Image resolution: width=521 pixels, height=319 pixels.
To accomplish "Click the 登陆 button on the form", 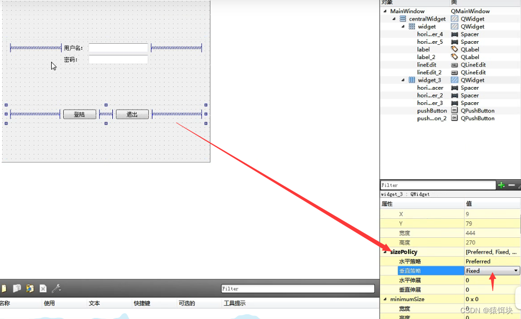I will coord(80,114).
